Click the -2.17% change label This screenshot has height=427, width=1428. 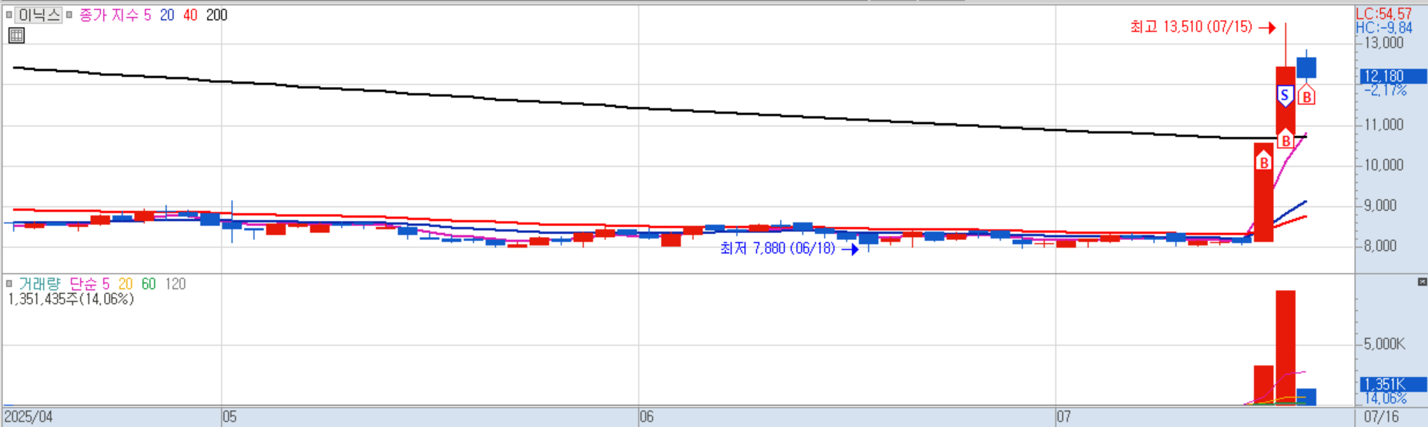coord(1386,90)
